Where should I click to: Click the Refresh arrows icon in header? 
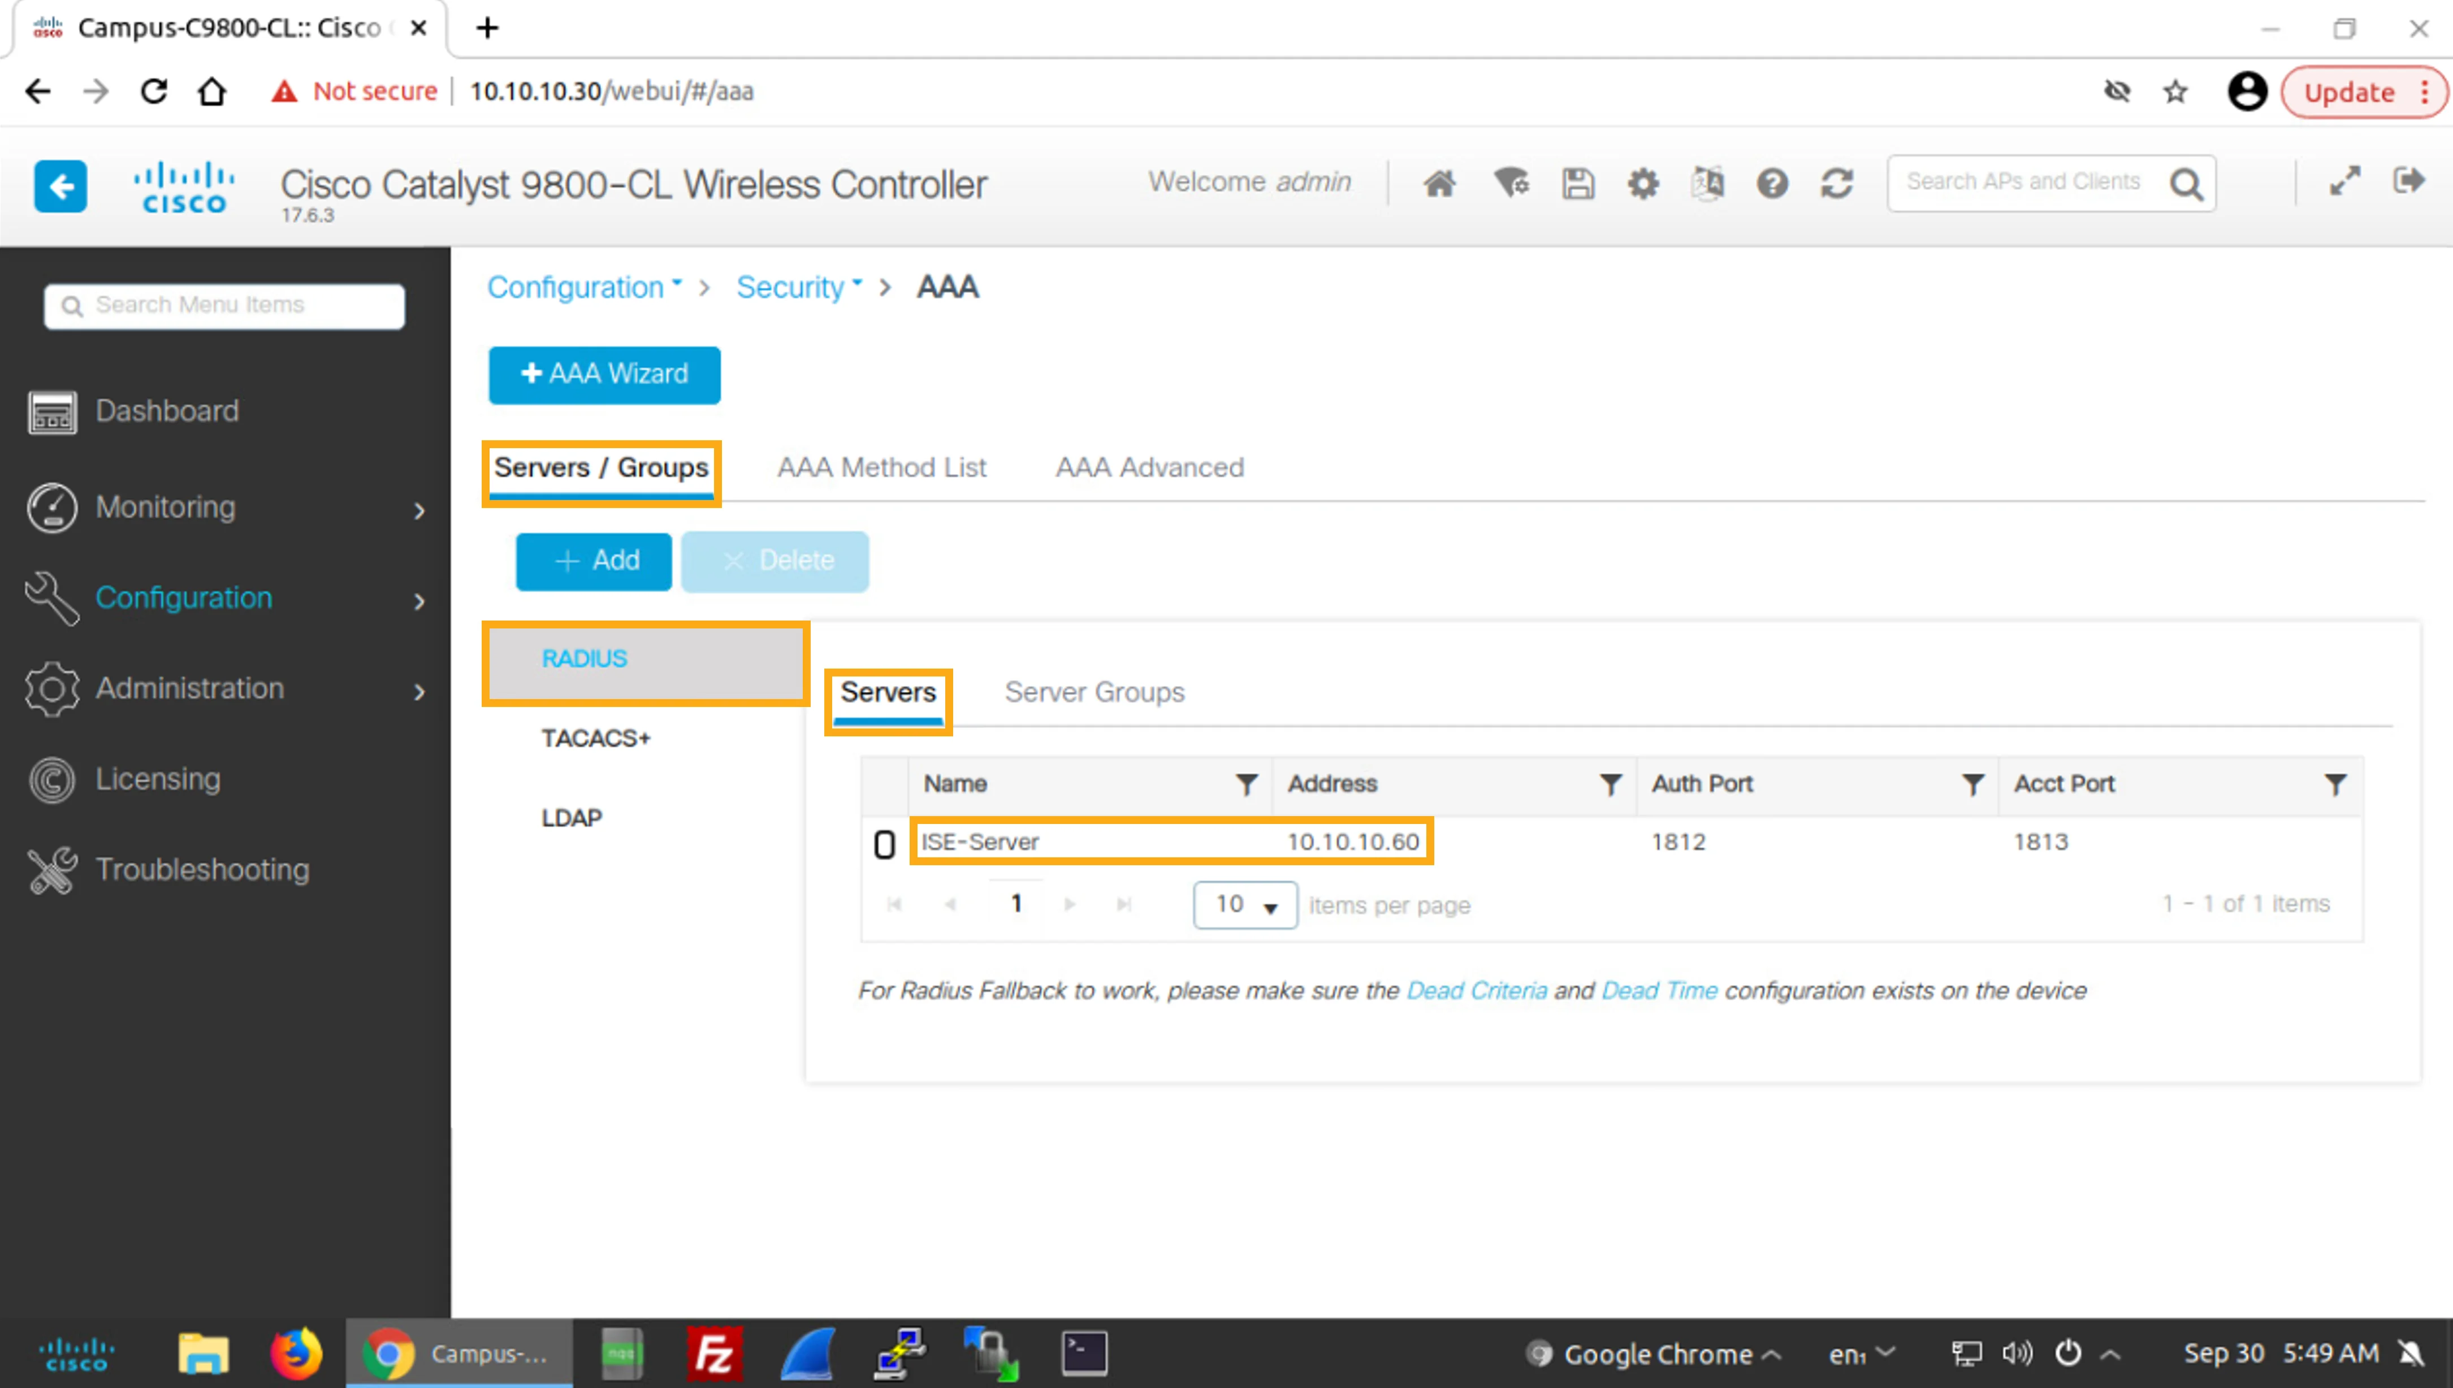point(1837,183)
